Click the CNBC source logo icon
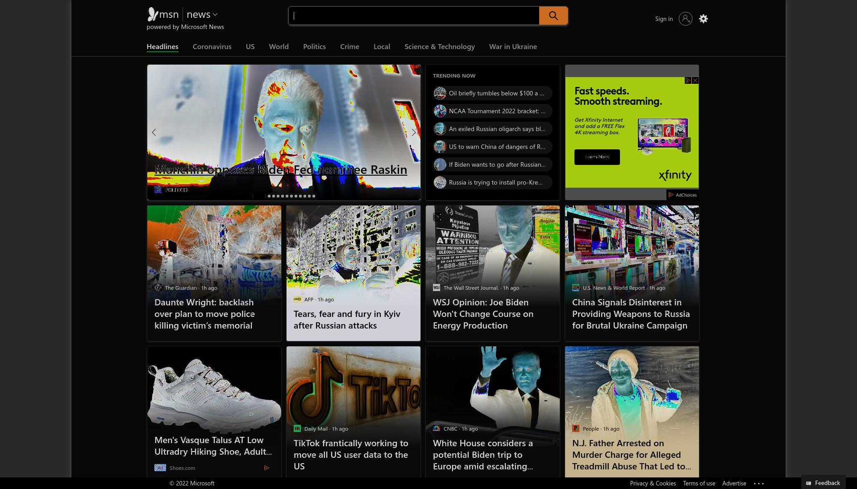857x489 pixels. pyautogui.click(x=437, y=429)
